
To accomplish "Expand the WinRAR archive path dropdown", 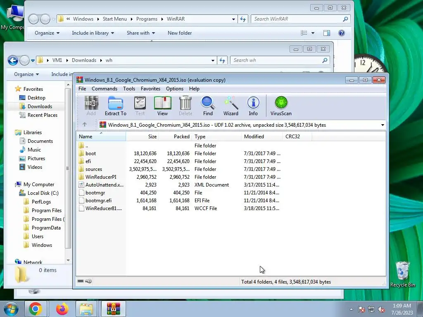I will coord(382,125).
